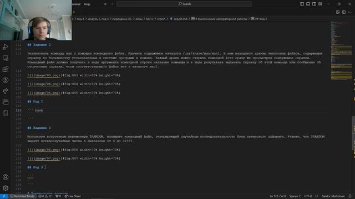355x199 pixels.
Task: Start Live Share from status bar
Action: (x=73, y=196)
